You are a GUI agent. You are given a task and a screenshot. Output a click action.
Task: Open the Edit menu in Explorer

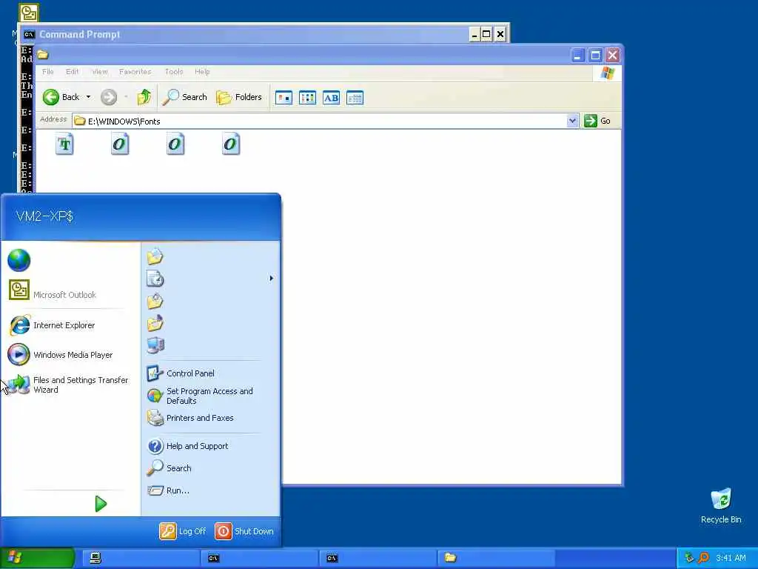tap(72, 72)
